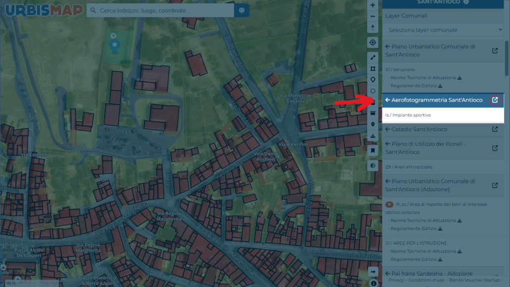Collapse the Catasto Sant'Antioco layer
The height and width of the screenshot is (287, 510).
pos(388,129)
